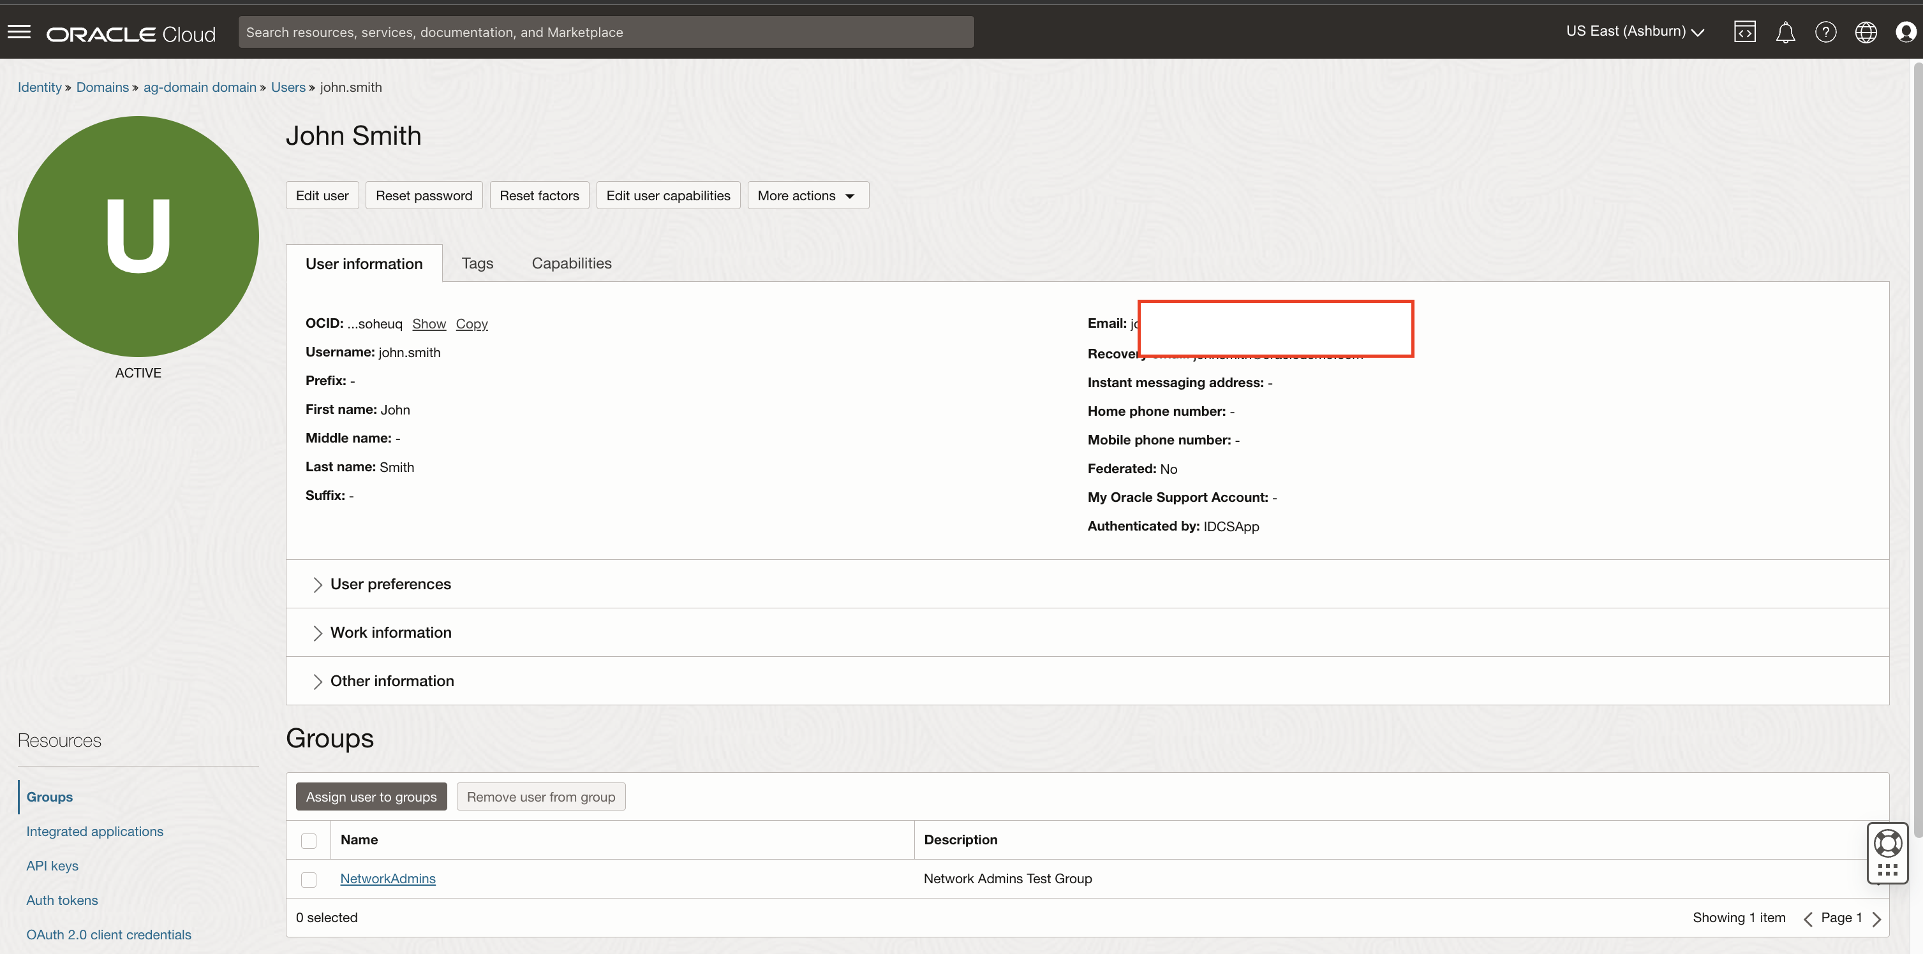Open the NetworkAdmins group link
The image size is (1923, 954).
[x=387, y=879]
